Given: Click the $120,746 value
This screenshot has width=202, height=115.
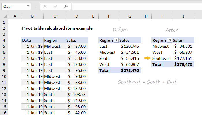Looking at the screenshot, I should (x=130, y=46).
